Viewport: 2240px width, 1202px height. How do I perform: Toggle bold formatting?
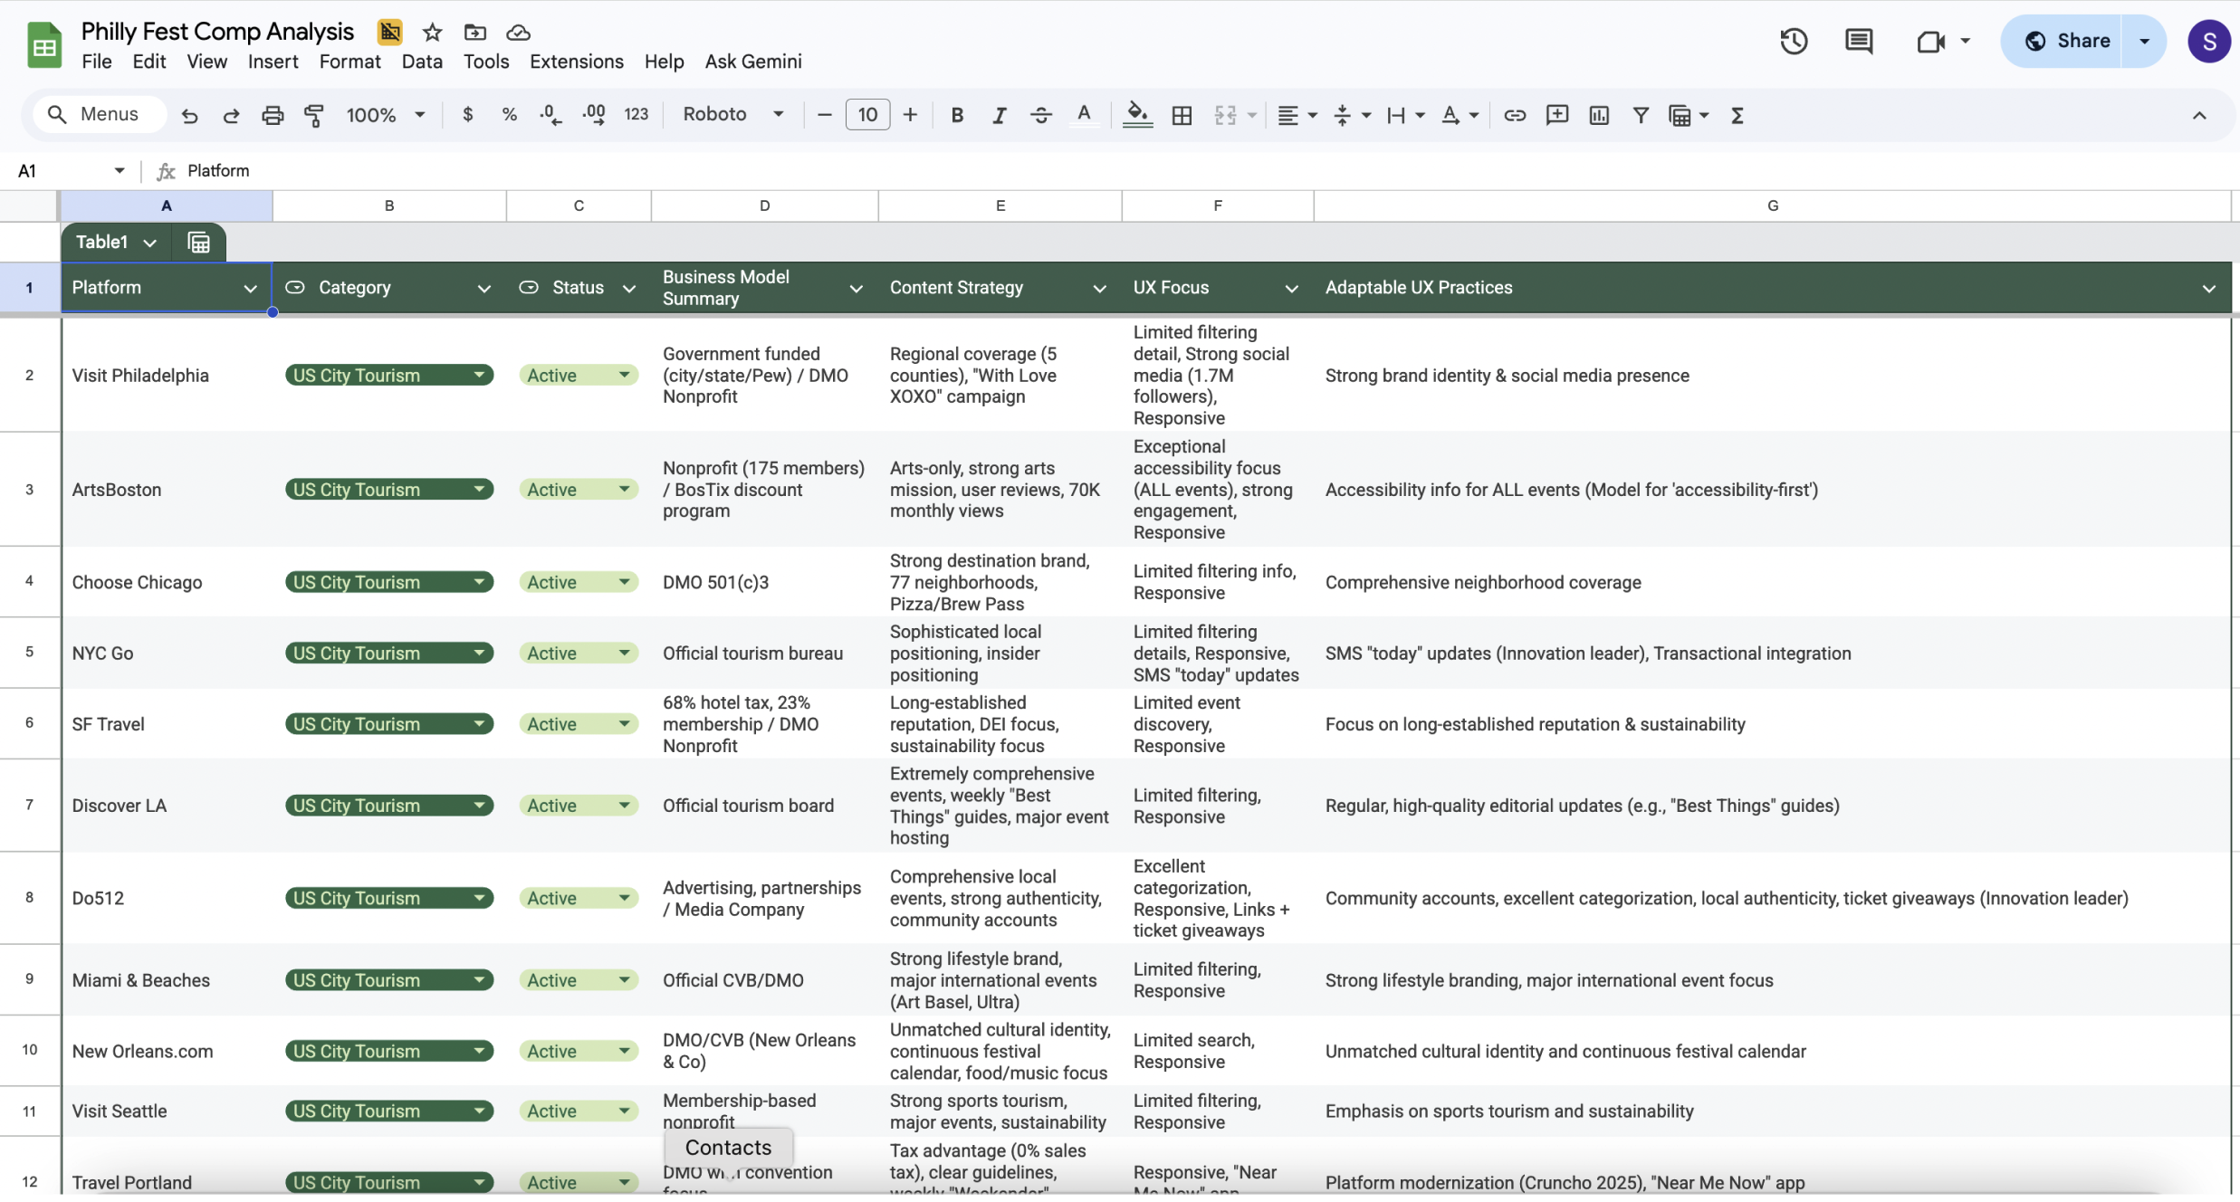956,115
